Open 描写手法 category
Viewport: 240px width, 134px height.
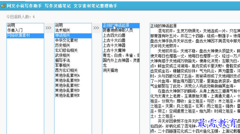73,60
